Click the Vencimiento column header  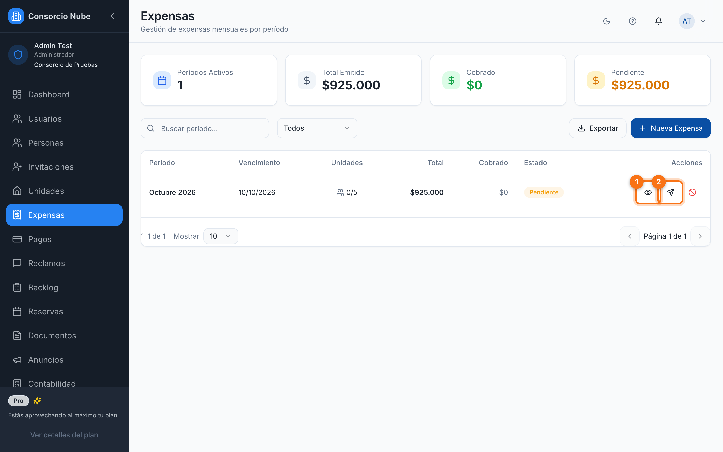[x=259, y=163]
